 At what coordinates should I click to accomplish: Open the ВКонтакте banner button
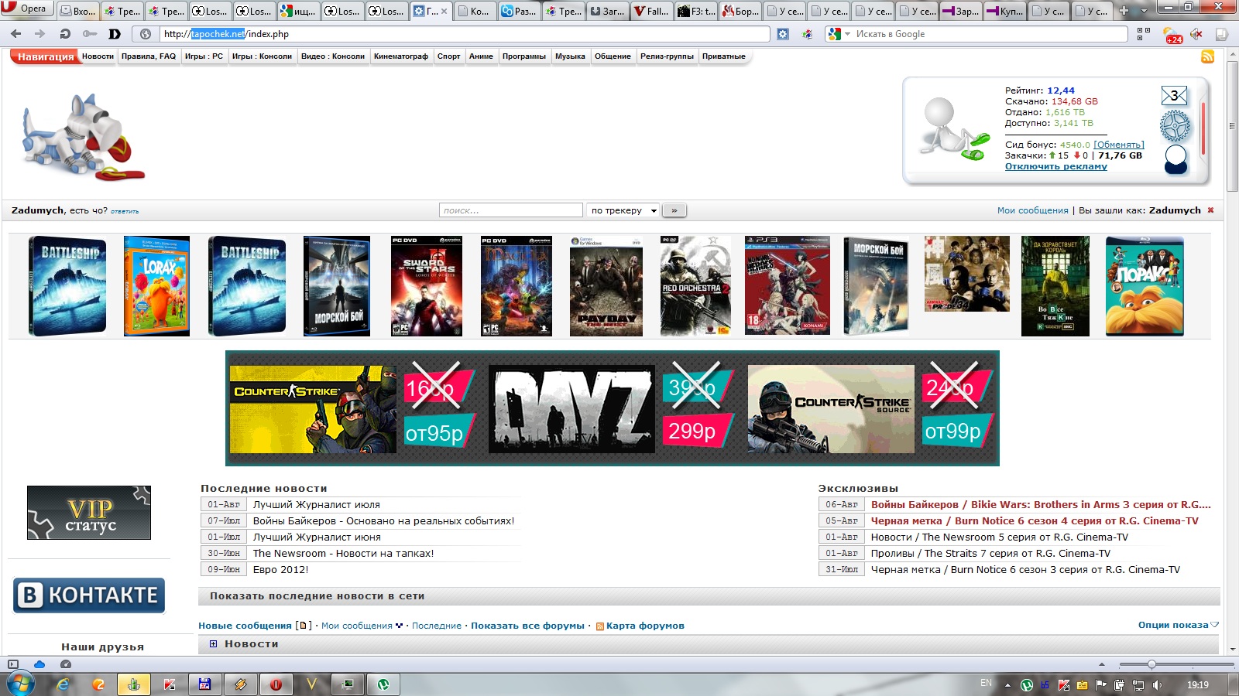pyautogui.click(x=89, y=595)
